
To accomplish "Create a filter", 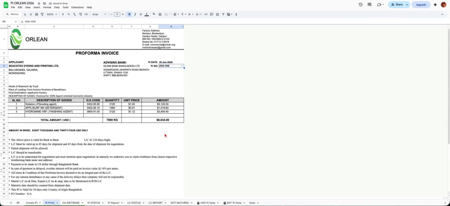I will pos(223,14).
